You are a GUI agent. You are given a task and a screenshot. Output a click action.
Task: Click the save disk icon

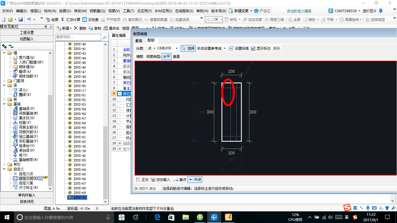pos(21,19)
